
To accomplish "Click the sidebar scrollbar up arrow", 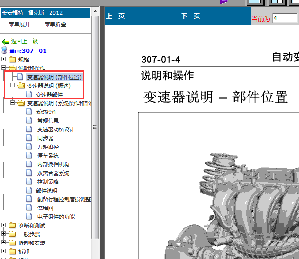I will tap(95, 11).
